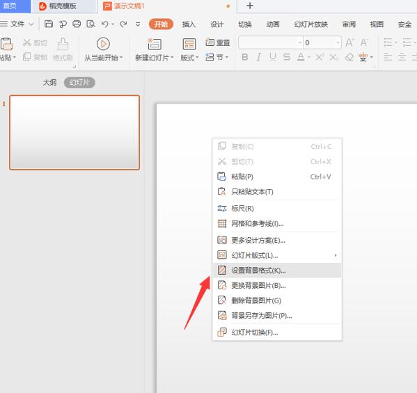Toggle Italic formatting
The height and width of the screenshot is (393, 417).
258,57
